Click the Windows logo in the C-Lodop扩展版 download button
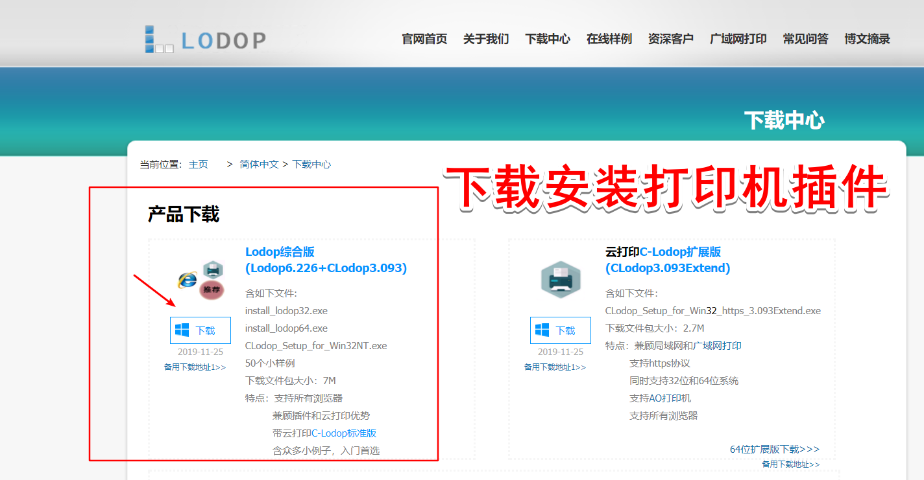The height and width of the screenshot is (480, 924). tap(542, 330)
